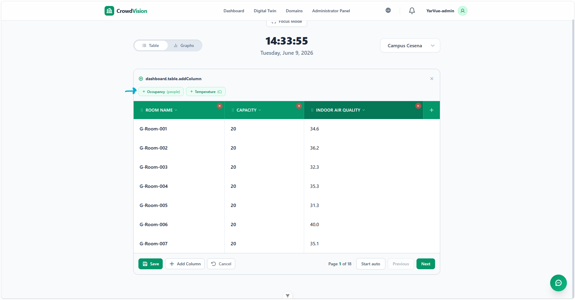The image size is (575, 300).
Task: Click the CrowdVision logo icon
Action: (x=109, y=11)
